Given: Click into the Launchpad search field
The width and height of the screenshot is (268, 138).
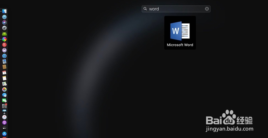Looking at the screenshot, I should 176,9.
